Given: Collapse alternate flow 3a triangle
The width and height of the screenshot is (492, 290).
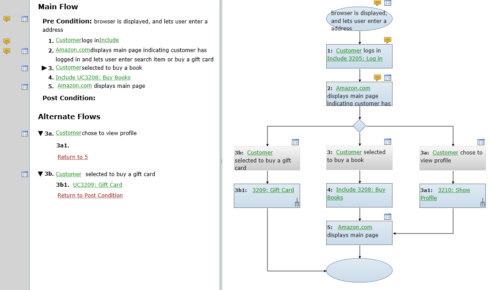Looking at the screenshot, I should [x=41, y=133].
